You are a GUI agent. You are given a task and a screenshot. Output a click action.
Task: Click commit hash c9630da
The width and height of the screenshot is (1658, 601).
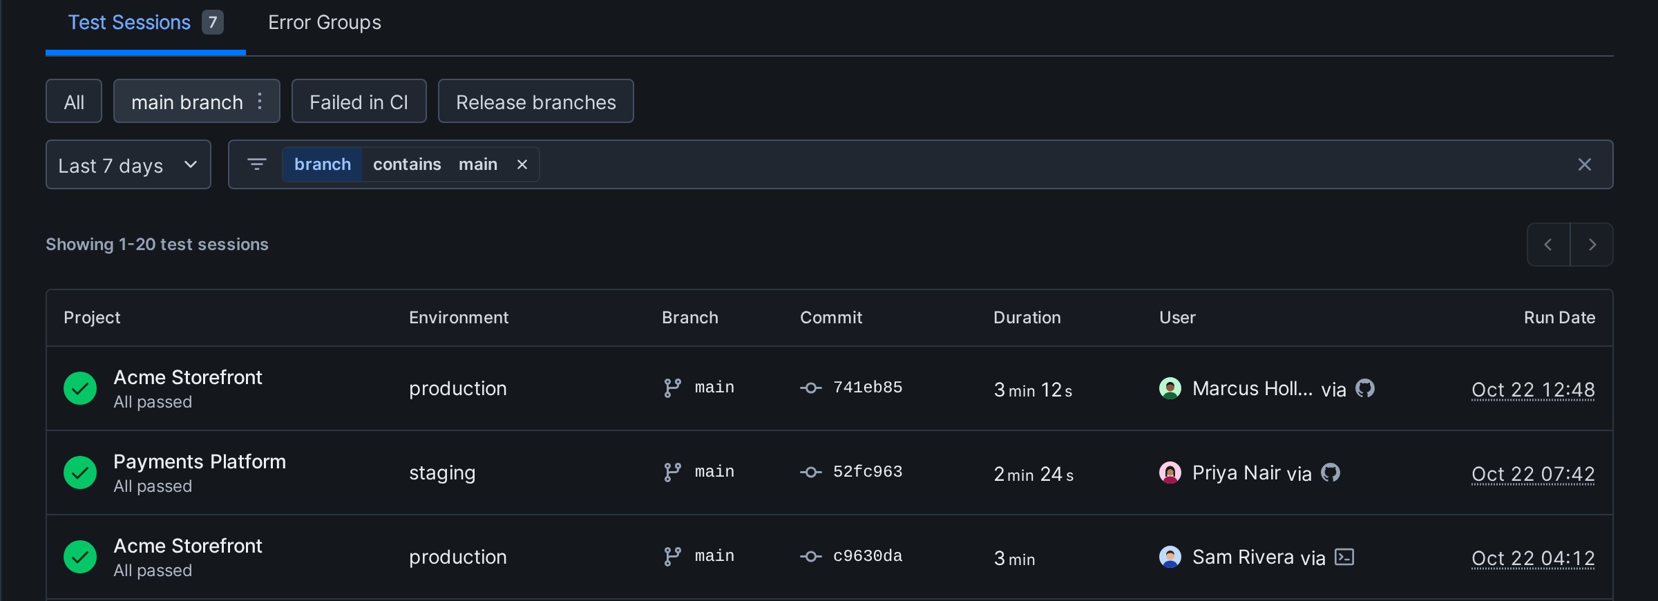point(868,556)
